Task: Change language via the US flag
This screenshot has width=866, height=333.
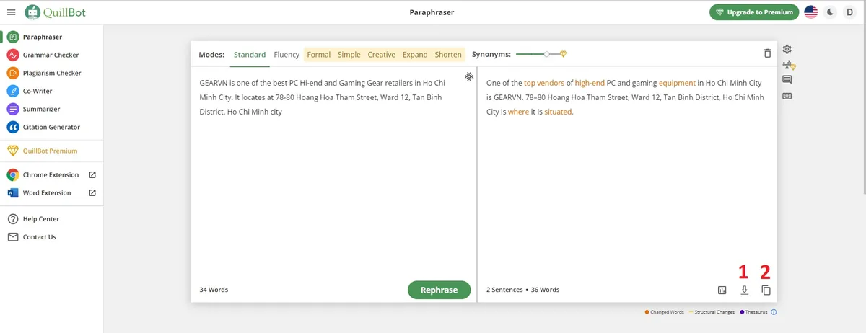Action: pos(811,12)
